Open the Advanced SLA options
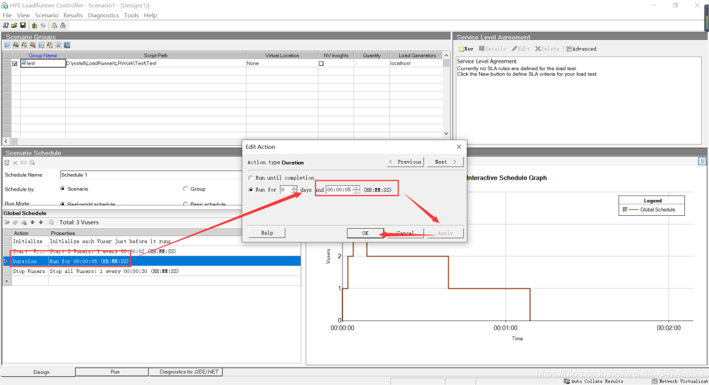This screenshot has width=709, height=385. pos(581,49)
